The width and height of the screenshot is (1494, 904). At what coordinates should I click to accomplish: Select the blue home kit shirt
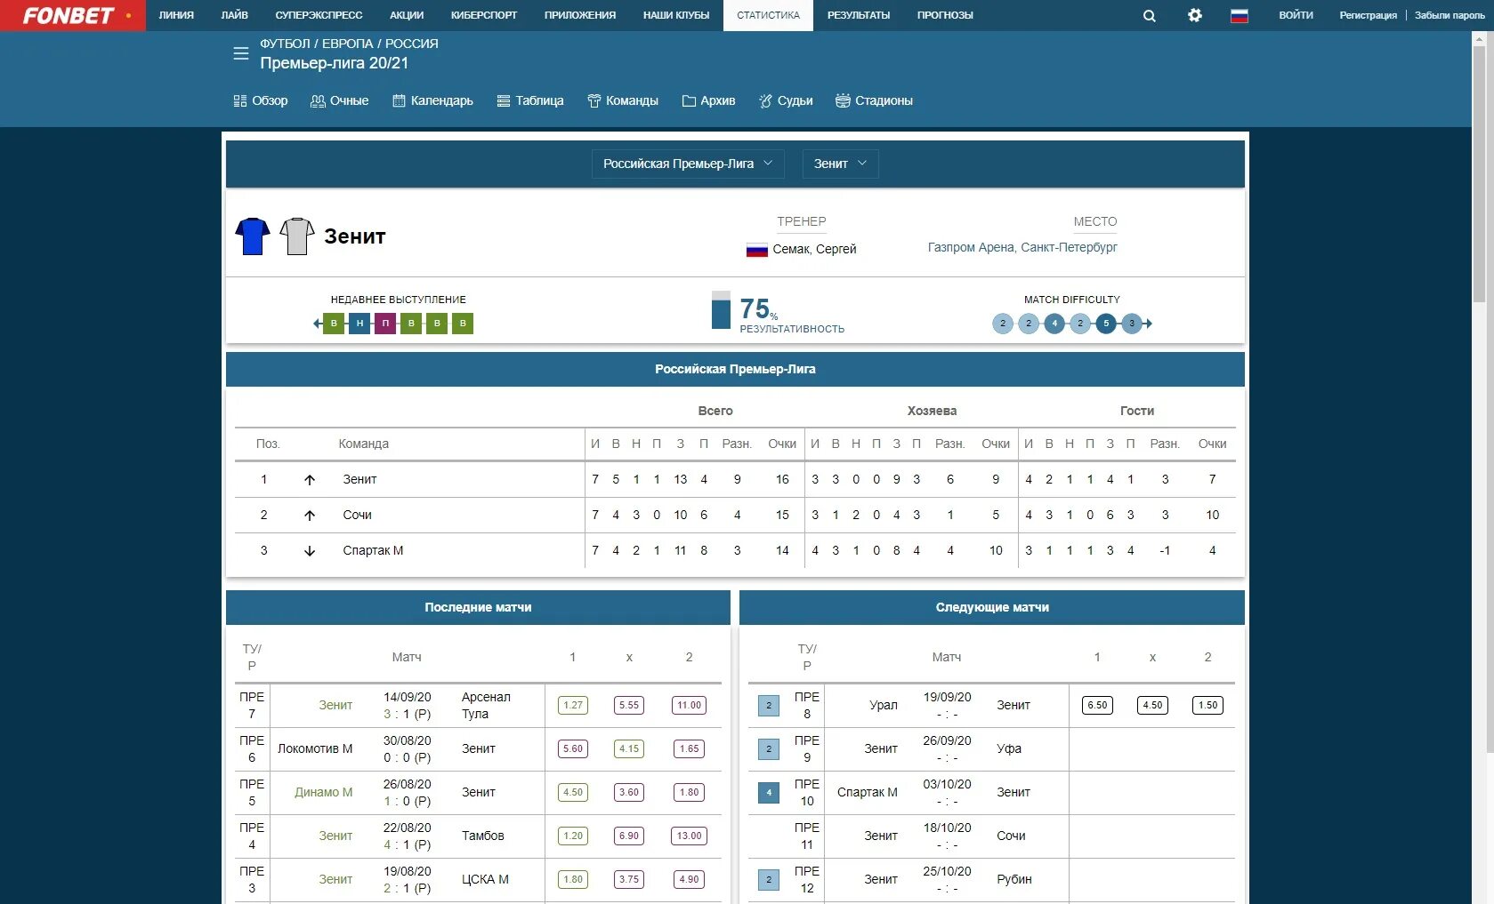pos(253,236)
